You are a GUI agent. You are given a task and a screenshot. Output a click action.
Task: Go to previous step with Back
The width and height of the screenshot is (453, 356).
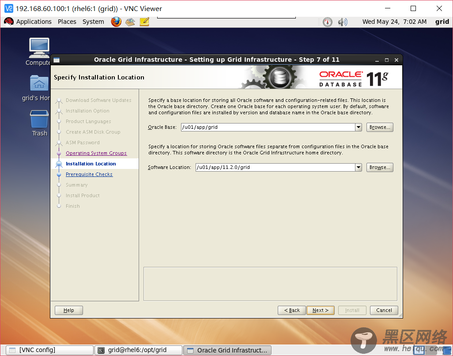(x=291, y=310)
